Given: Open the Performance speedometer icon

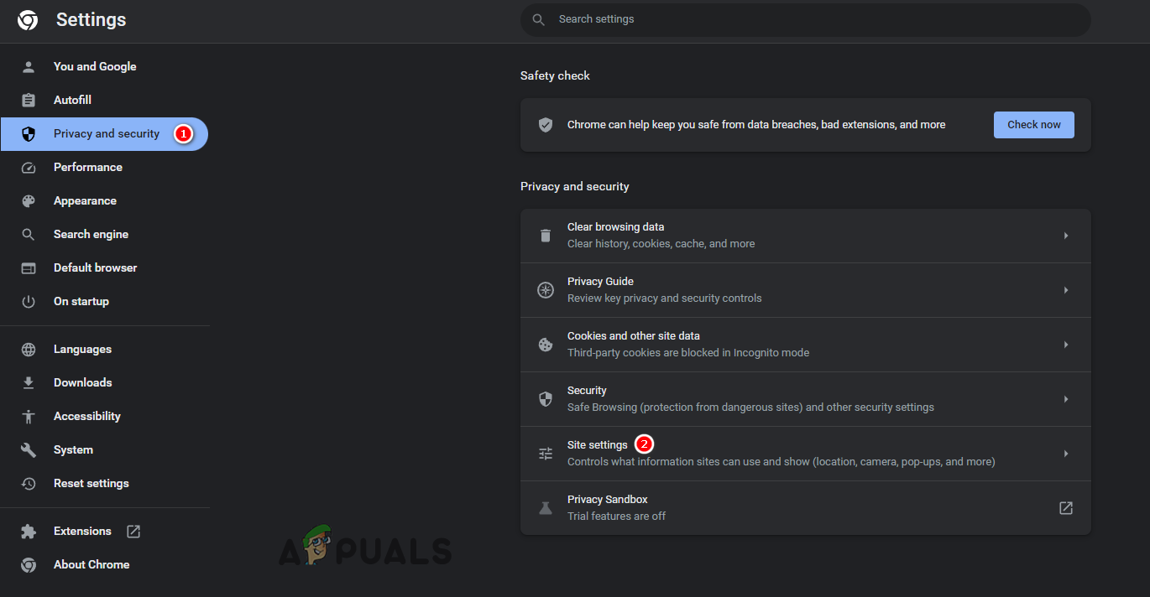Looking at the screenshot, I should pos(29,167).
